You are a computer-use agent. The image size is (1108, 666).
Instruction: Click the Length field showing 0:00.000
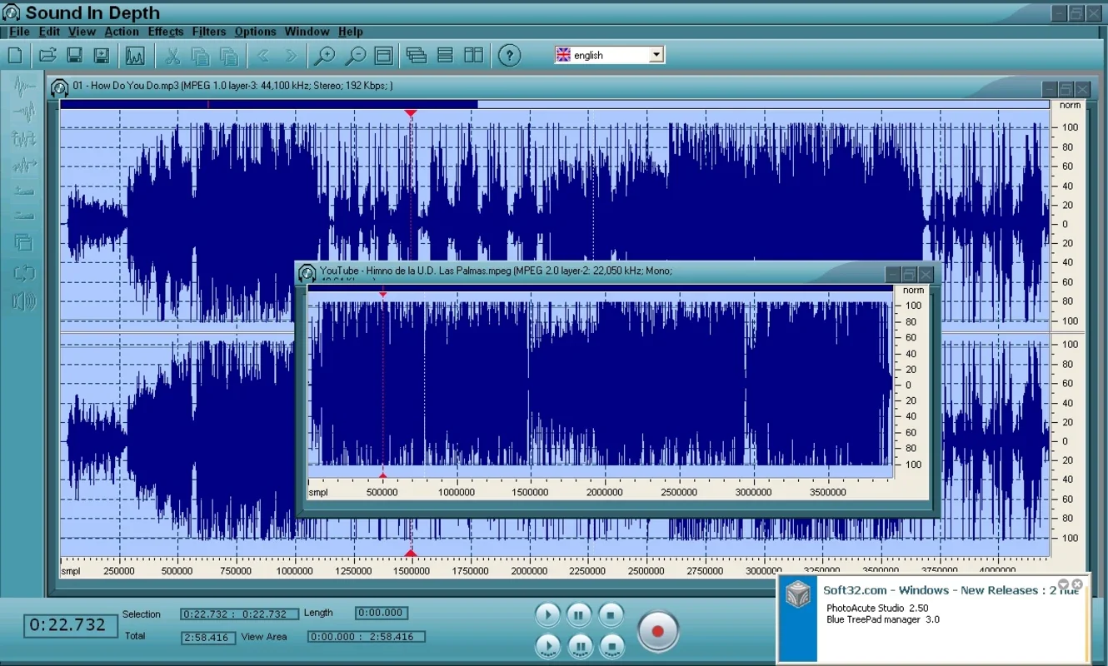(382, 613)
